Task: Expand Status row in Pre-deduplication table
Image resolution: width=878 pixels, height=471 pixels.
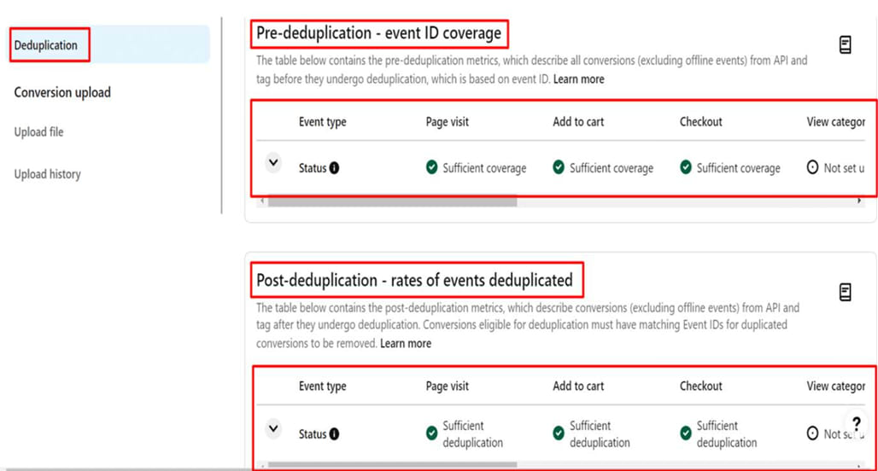Action: click(x=273, y=163)
